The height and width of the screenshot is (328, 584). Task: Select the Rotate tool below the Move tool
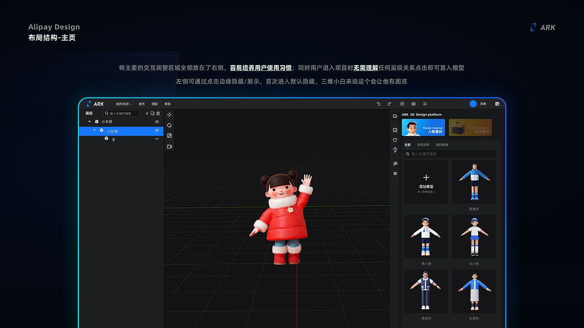(x=169, y=124)
